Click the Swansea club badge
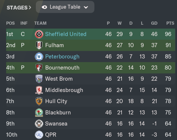 39,124
